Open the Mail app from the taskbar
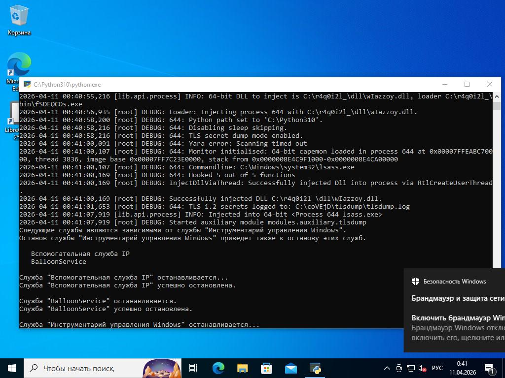Screen dimensions: 505x378 pos(290,368)
